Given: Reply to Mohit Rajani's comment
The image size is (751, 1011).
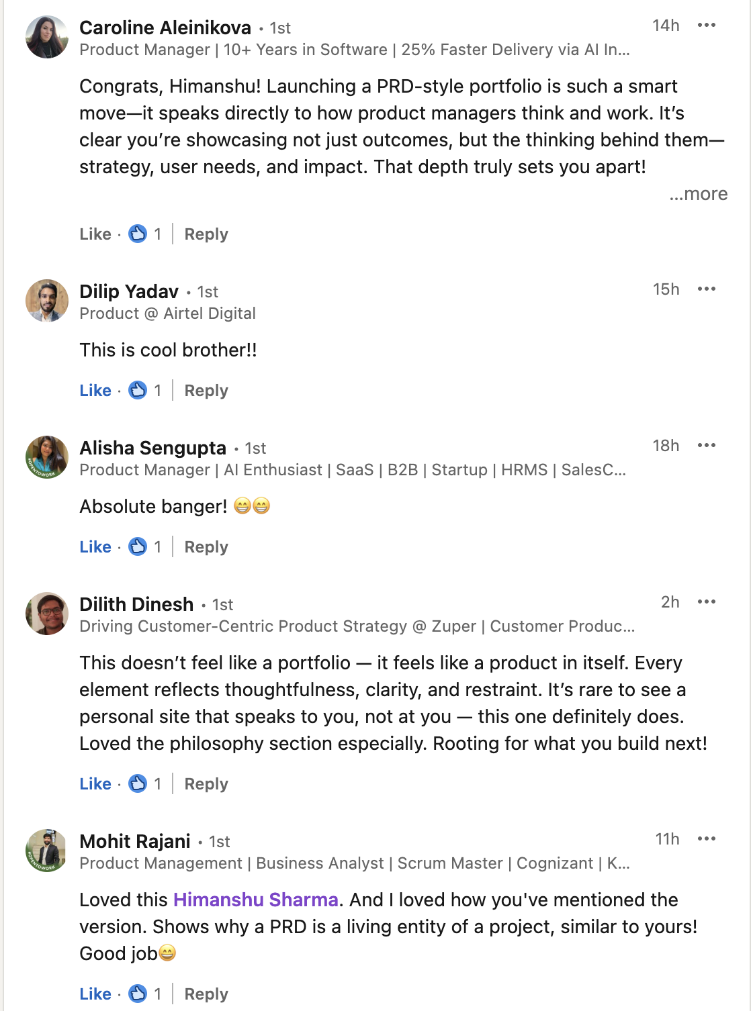Looking at the screenshot, I should 206,994.
